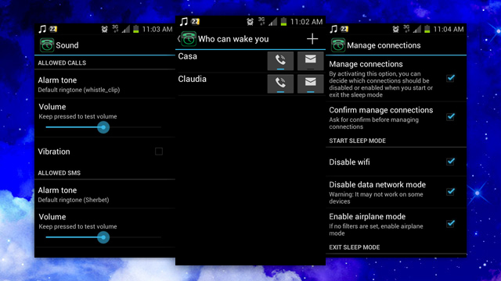Tap Default ringtone (whistle_clip) text
Screen dimensions: 501x281
click(79, 90)
